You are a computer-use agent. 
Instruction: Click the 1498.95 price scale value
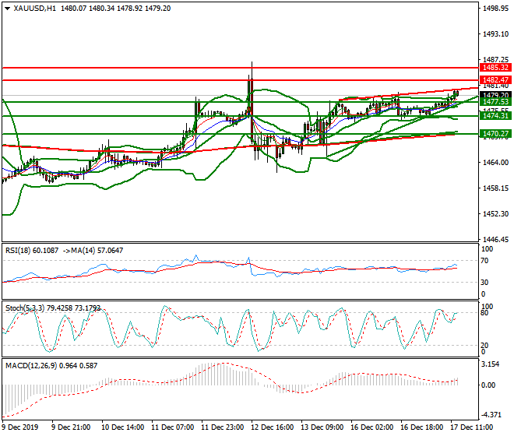point(495,9)
